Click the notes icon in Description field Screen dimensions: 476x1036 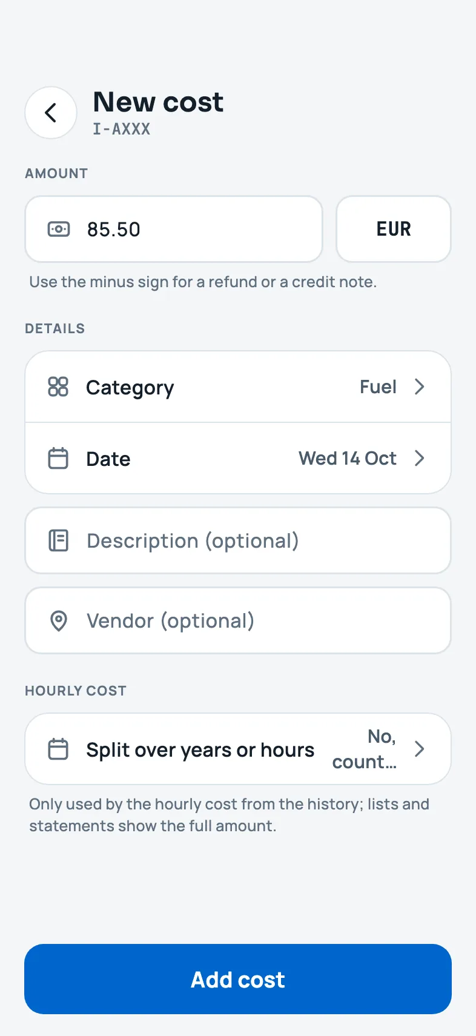[x=58, y=540]
